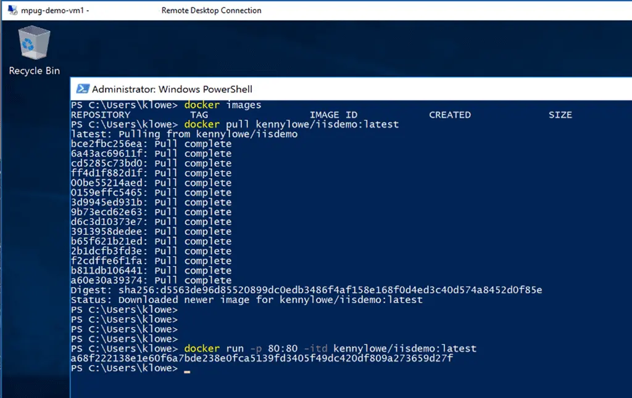Viewport: 632px width, 398px height.
Task: Click the 0159effc5465 pull complete line
Action: coord(151,192)
